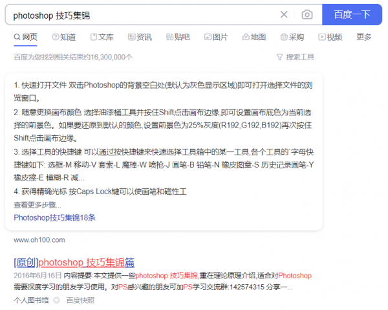Image resolution: width=388 pixels, height=310 pixels.
Task: Switch to the 视频 tab
Action: click(330, 37)
